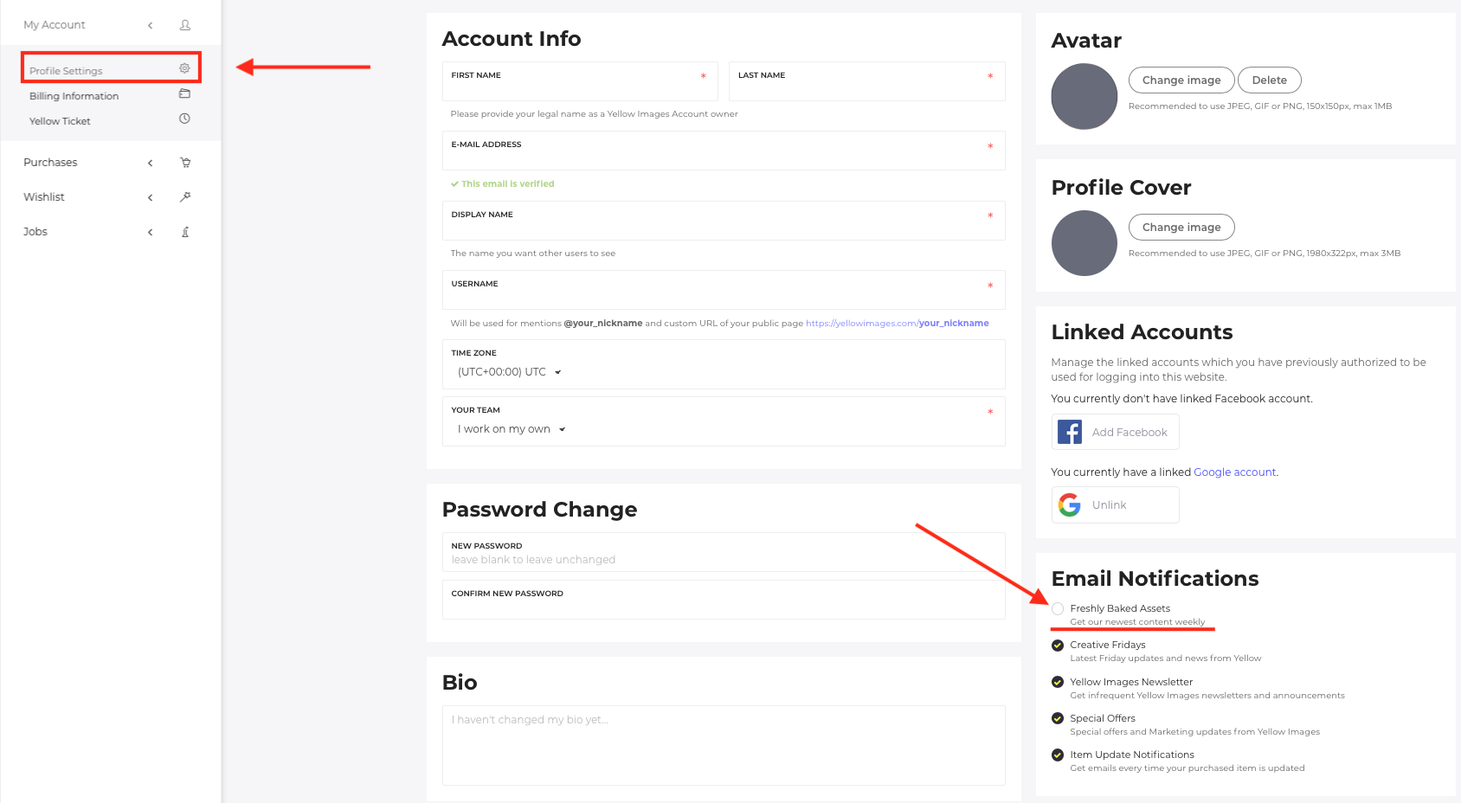The height and width of the screenshot is (803, 1461).
Task: Click Change image button under Avatar
Action: tap(1181, 80)
